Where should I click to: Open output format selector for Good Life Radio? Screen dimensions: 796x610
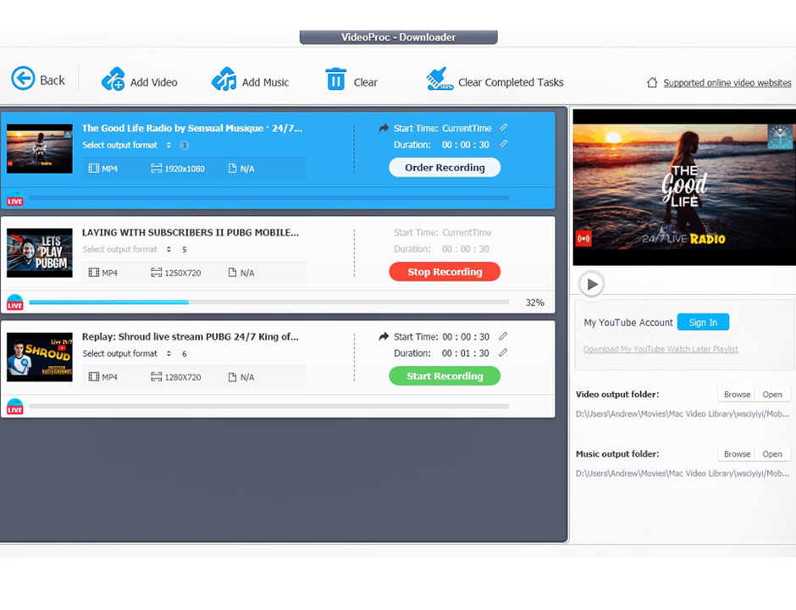pos(169,145)
